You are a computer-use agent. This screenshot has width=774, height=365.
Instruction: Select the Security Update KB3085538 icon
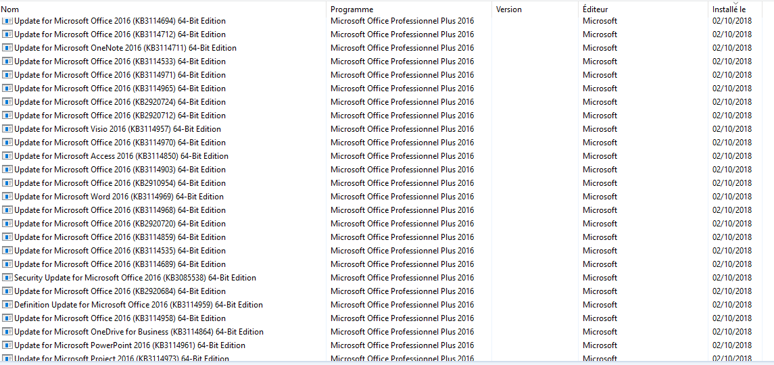[x=7, y=277]
